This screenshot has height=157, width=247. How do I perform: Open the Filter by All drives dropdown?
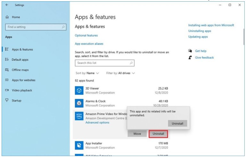tap(121, 73)
